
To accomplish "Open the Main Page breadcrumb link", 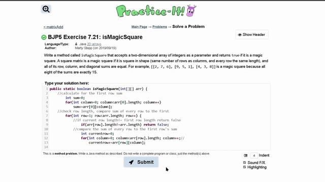I will pos(139,27).
